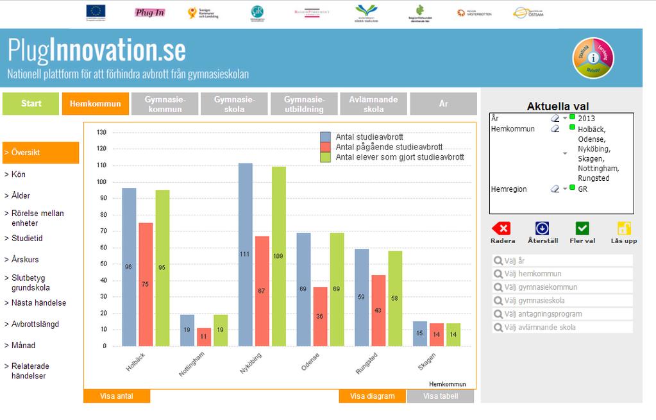The image size is (656, 420).
Task: Open Slutbetyg grundskola in sidebar
Action: 27,283
